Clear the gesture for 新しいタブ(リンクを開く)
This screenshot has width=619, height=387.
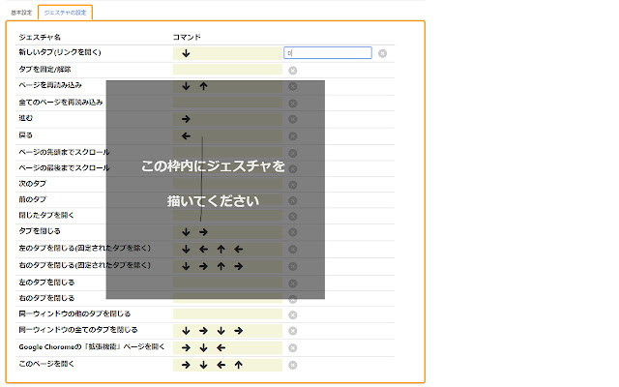click(x=382, y=53)
